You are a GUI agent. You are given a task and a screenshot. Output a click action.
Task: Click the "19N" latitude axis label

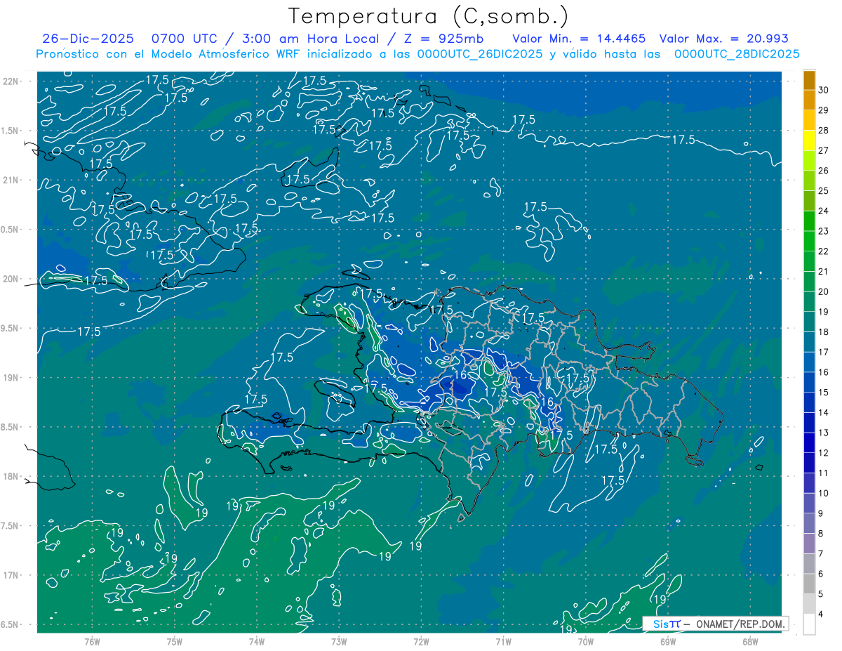point(12,378)
